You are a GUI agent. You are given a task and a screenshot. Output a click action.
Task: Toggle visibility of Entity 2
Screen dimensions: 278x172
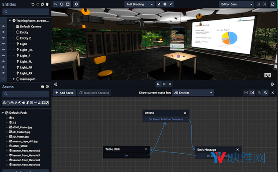(3, 38)
